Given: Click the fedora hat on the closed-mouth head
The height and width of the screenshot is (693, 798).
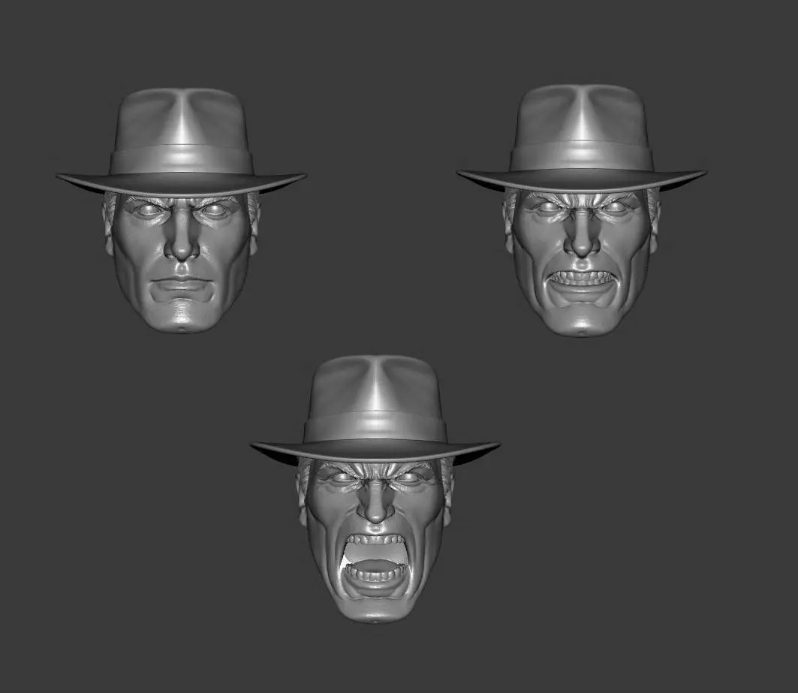Looking at the screenshot, I should coord(181,143).
